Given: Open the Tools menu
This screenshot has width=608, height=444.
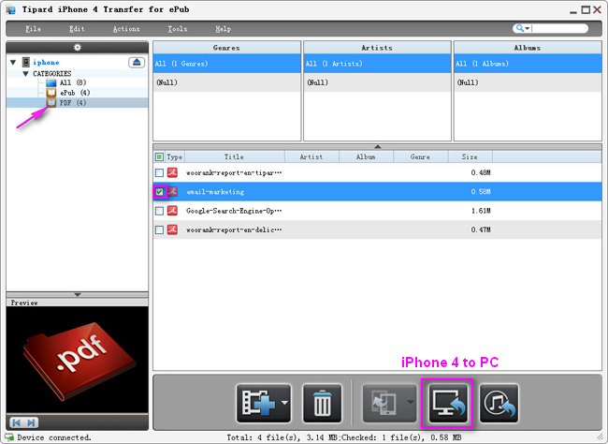Looking at the screenshot, I should (x=178, y=29).
